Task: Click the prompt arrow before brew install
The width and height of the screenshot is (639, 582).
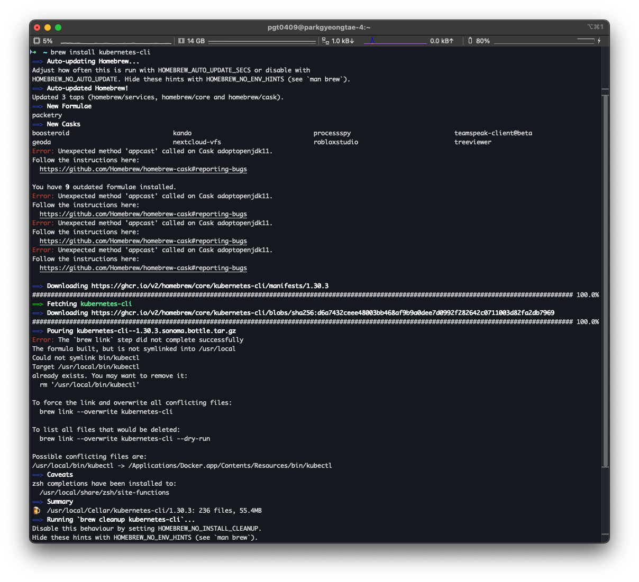Action: 33,52
